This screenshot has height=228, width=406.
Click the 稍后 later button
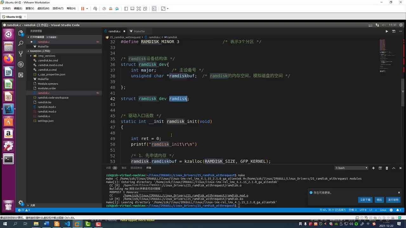(379, 200)
